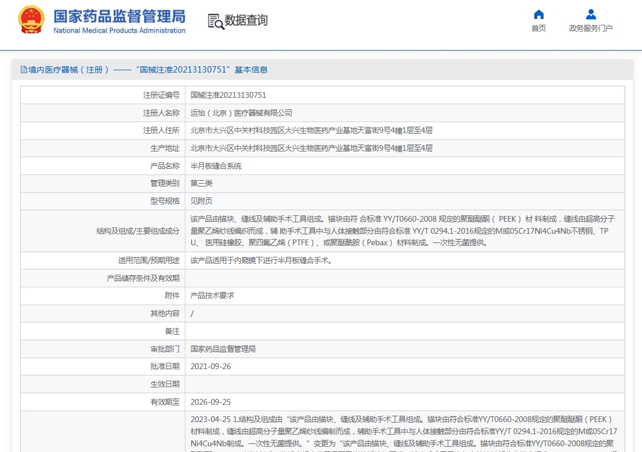Select management category 第三类
The height and width of the screenshot is (452, 642).
[x=202, y=184]
